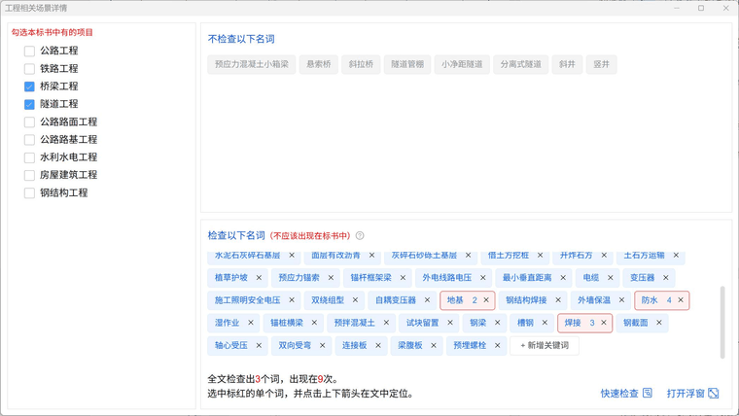Click the 钢截面 keyword text
This screenshot has width=739, height=416.
coord(636,323)
